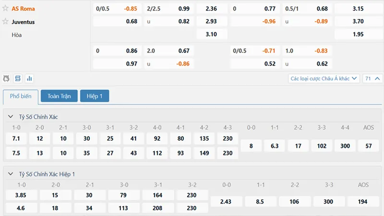Bet on correct score 0-0 at 8
The height and width of the screenshot is (216, 384).
[251, 146]
